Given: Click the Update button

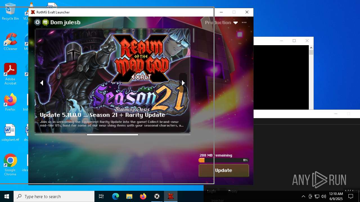Looking at the screenshot, I should (x=224, y=170).
